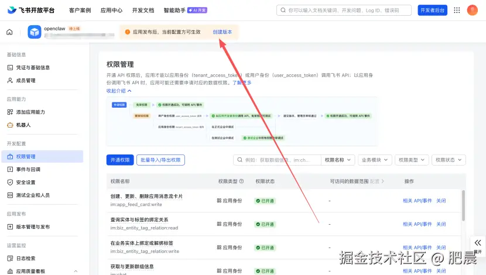Click the permission flow diagram image
Viewport: 486px width, 275px height.
coord(242,121)
